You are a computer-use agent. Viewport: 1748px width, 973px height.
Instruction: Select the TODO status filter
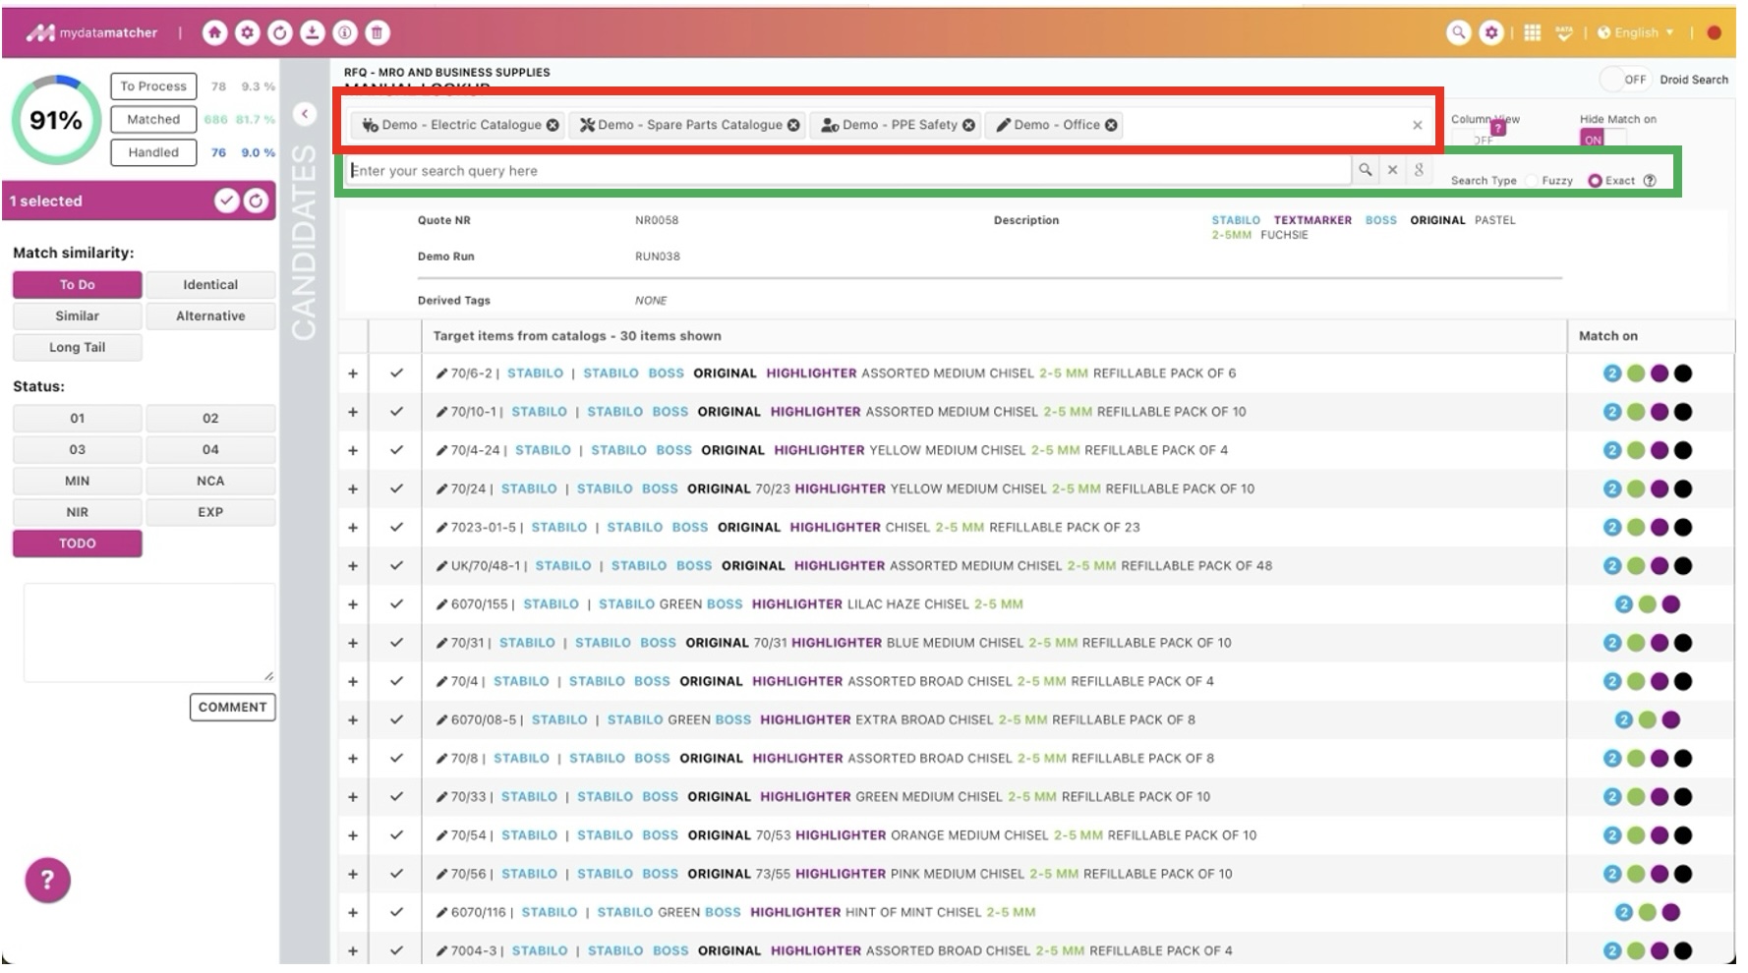tap(78, 544)
